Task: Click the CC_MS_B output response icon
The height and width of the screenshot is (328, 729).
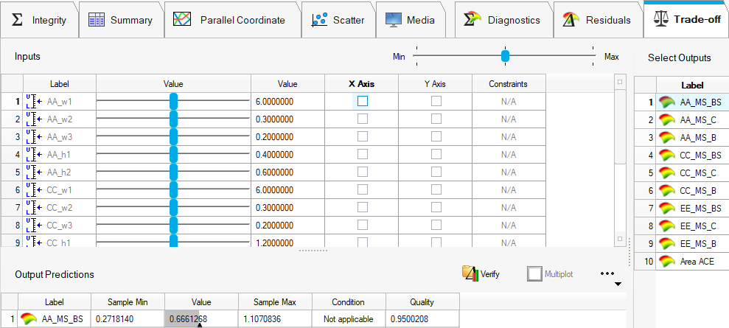Action: click(667, 190)
